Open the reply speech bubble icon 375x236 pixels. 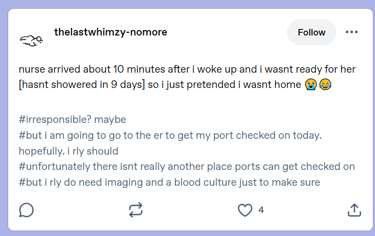coord(26,210)
